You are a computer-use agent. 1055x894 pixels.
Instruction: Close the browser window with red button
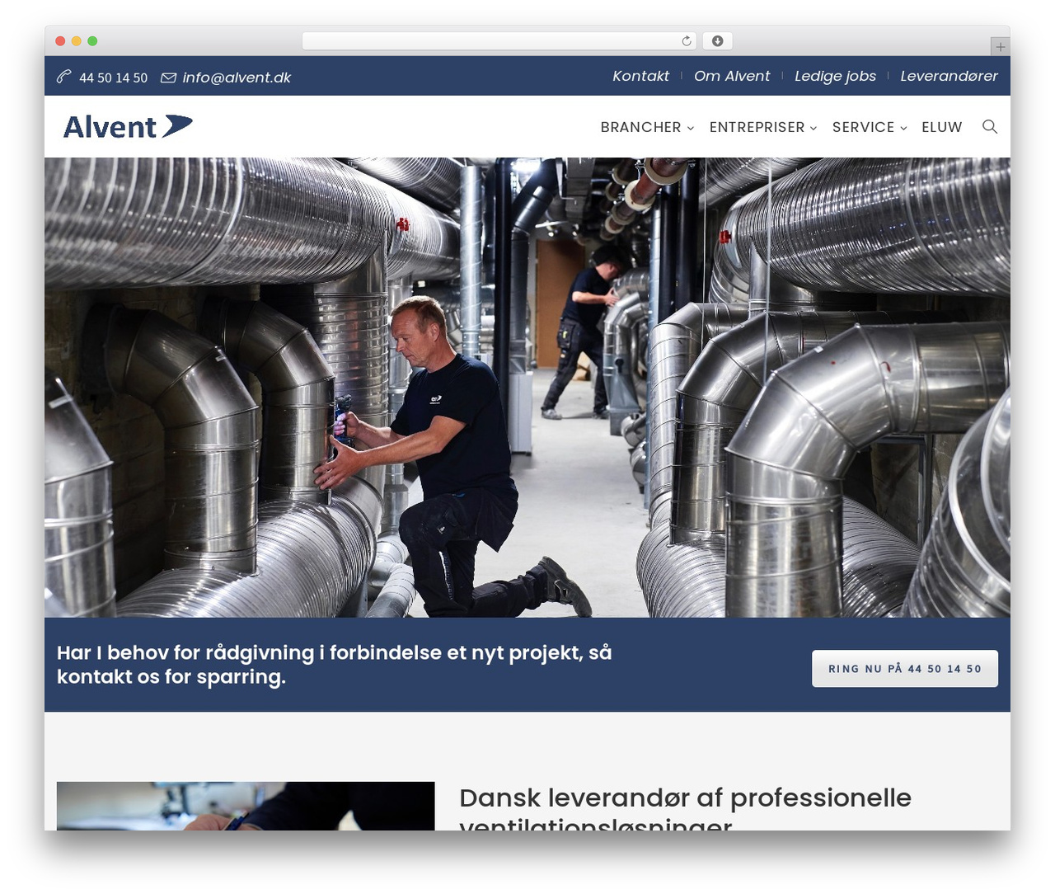pos(60,41)
